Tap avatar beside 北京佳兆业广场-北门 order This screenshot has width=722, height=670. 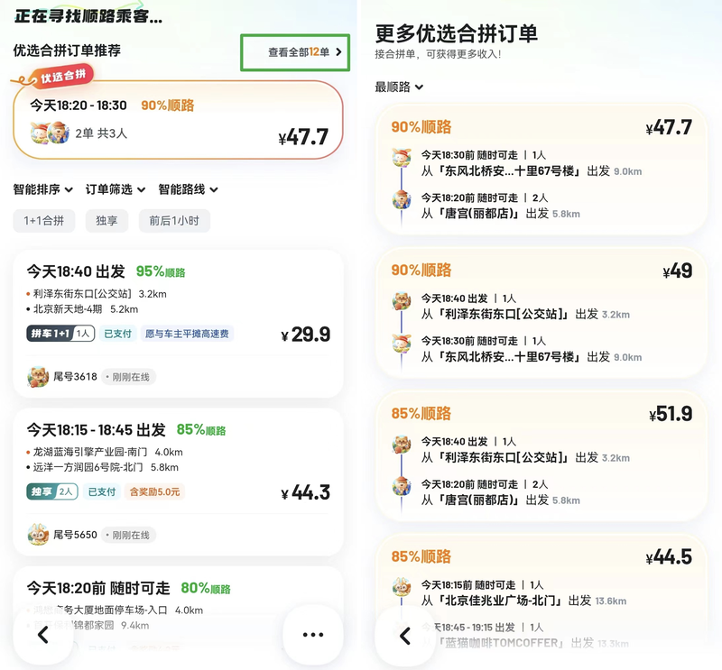[402, 587]
